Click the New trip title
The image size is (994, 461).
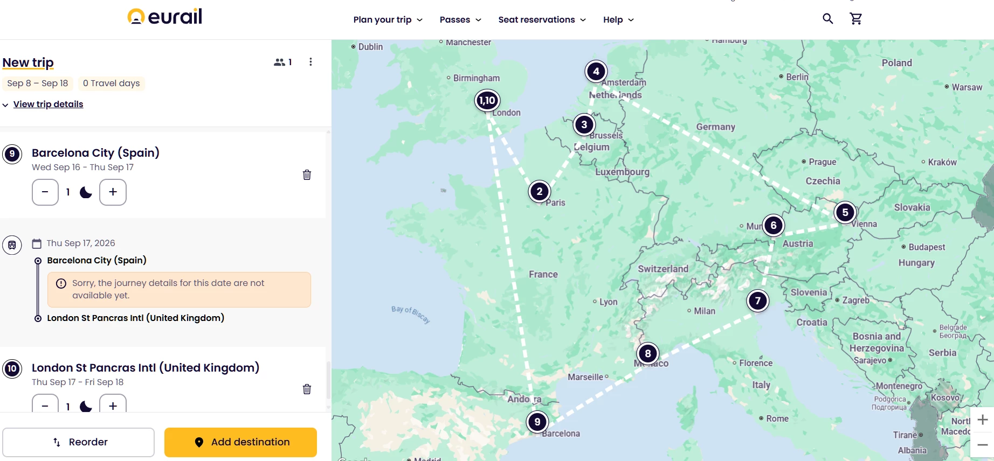[28, 62]
